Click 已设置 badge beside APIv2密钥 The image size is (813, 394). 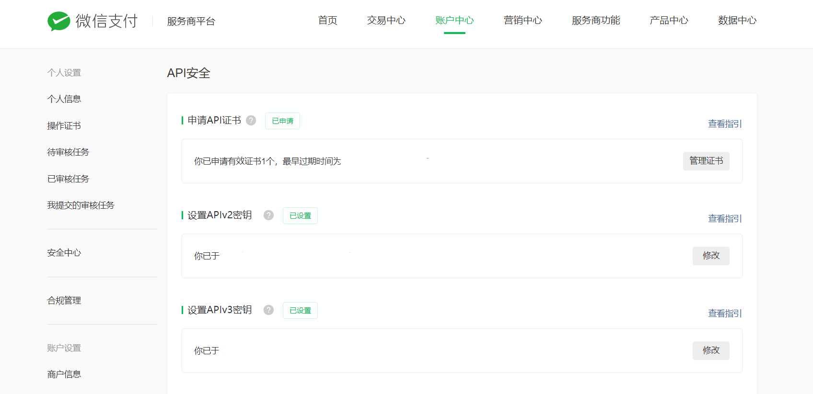coord(300,216)
